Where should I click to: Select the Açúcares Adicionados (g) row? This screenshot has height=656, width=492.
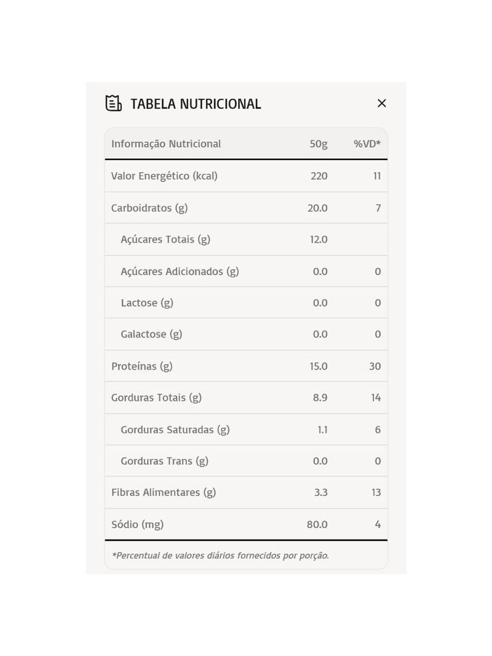[x=246, y=271]
